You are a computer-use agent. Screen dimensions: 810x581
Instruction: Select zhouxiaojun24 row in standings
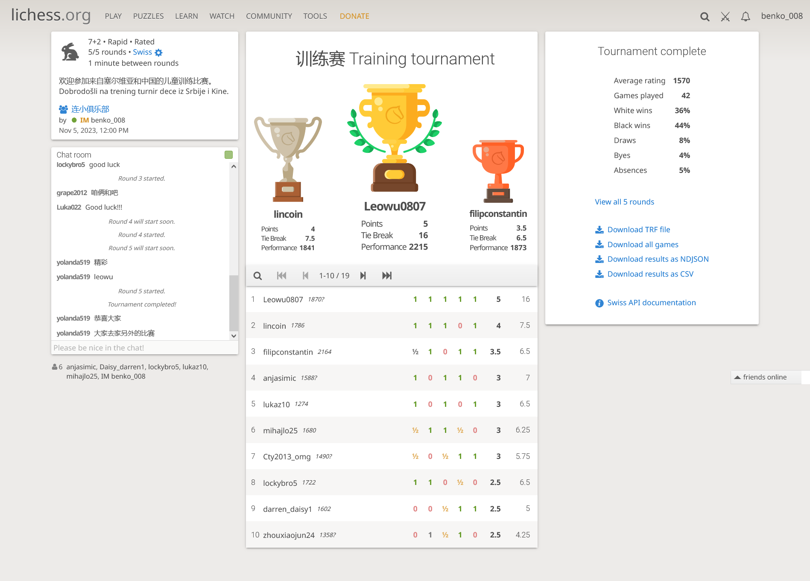pyautogui.click(x=392, y=535)
